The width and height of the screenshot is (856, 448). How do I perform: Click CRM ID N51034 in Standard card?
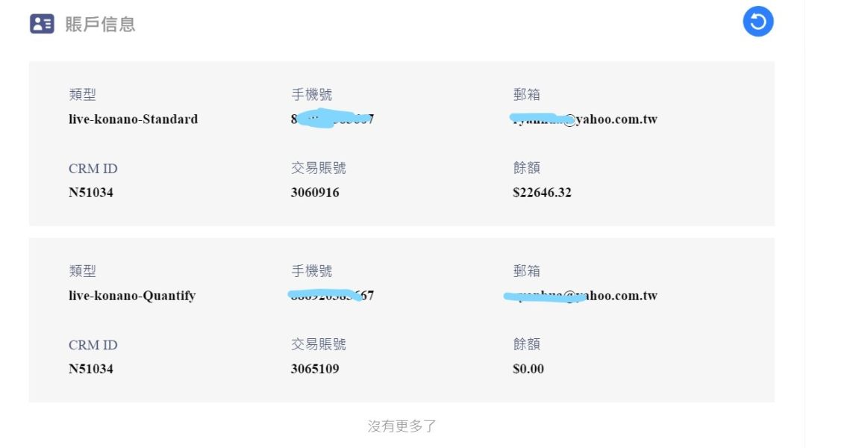pos(91,193)
